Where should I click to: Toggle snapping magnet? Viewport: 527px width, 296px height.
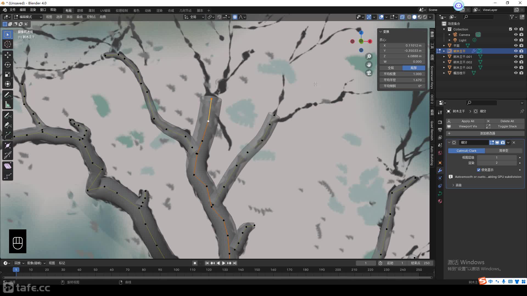(x=219, y=17)
